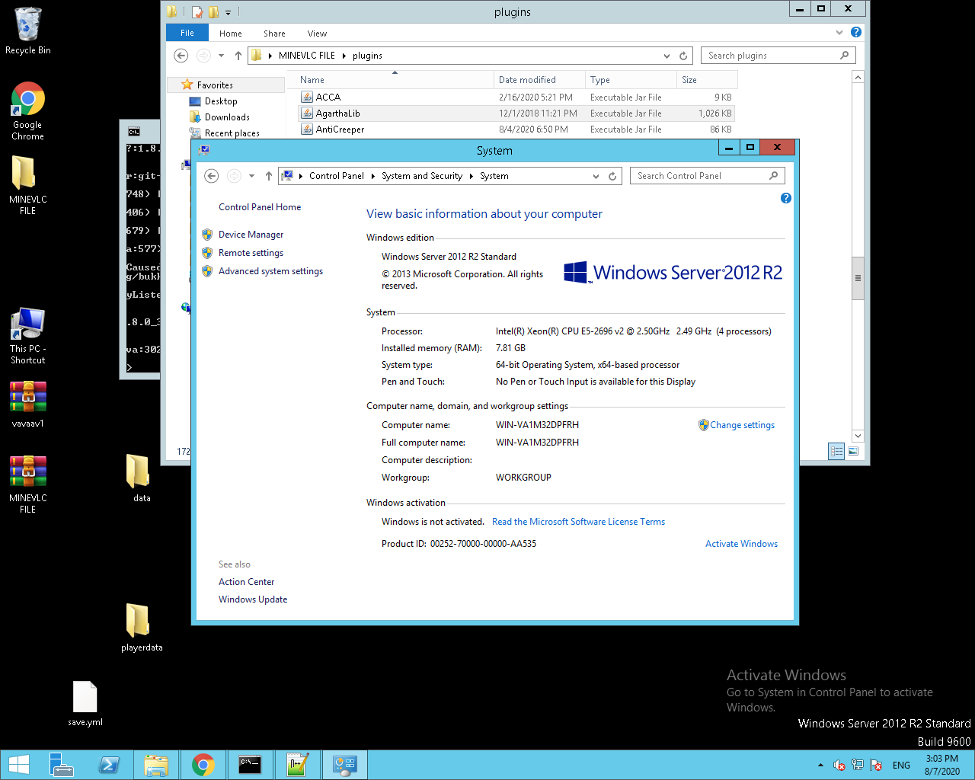Open Remote settings link

pos(251,253)
